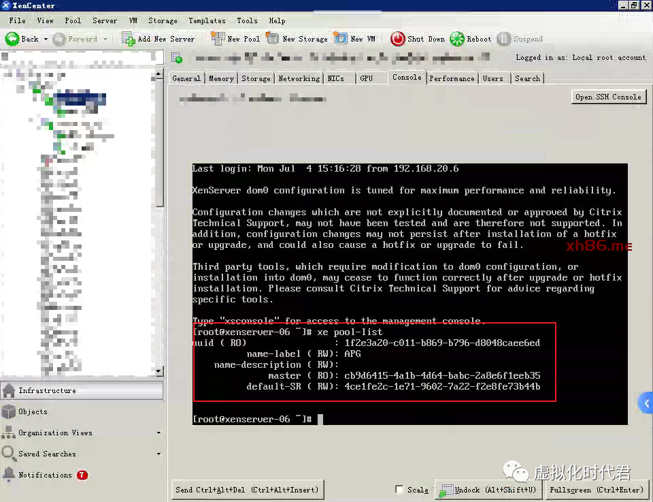This screenshot has width=653, height=502.
Task: Click the server status icon beside the blurred title
Action: pyautogui.click(x=177, y=58)
